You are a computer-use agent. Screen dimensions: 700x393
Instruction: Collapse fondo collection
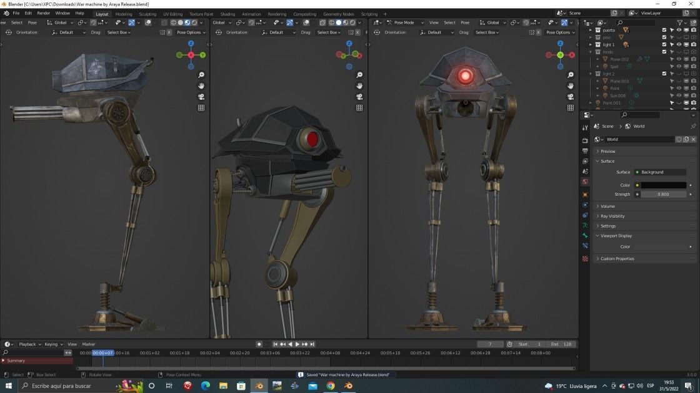591,52
